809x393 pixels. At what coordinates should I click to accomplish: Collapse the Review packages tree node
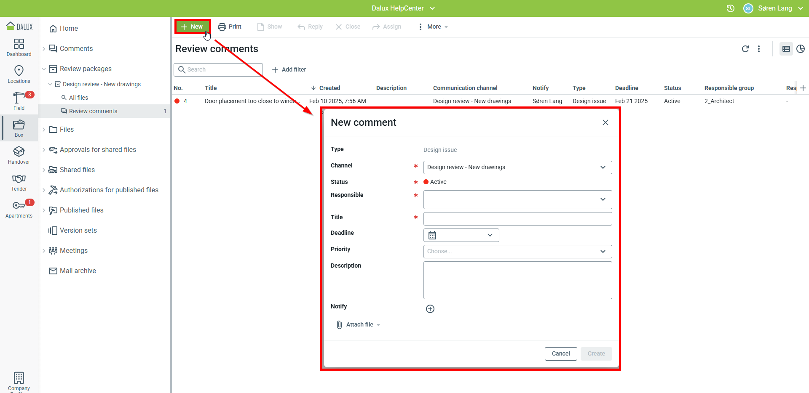pyautogui.click(x=44, y=69)
